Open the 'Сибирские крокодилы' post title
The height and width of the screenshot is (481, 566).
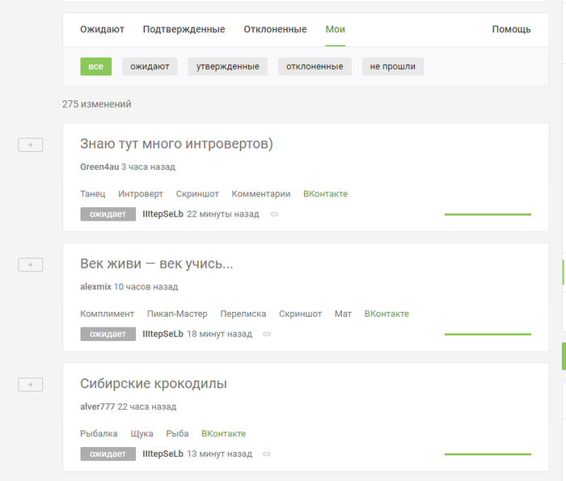click(153, 383)
